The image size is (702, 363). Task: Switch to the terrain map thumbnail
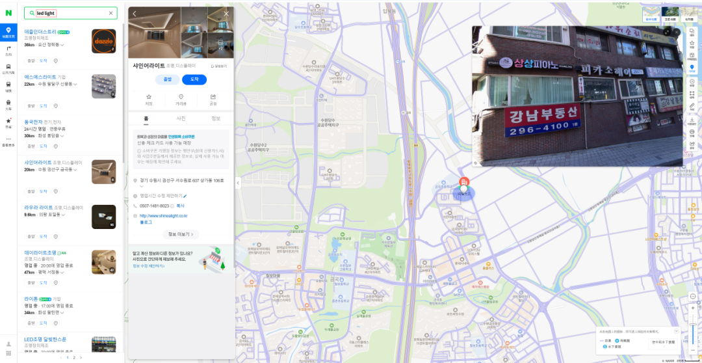tap(689, 14)
